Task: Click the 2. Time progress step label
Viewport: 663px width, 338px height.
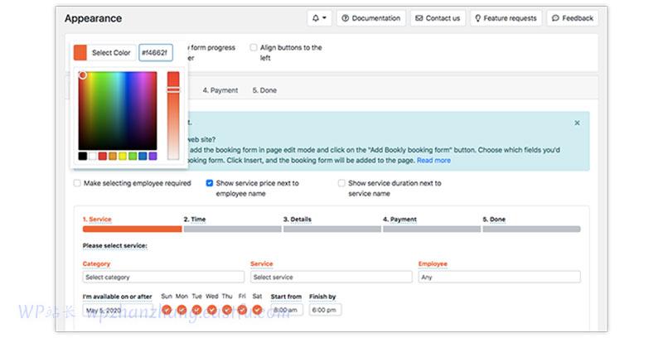Action: pyautogui.click(x=195, y=220)
